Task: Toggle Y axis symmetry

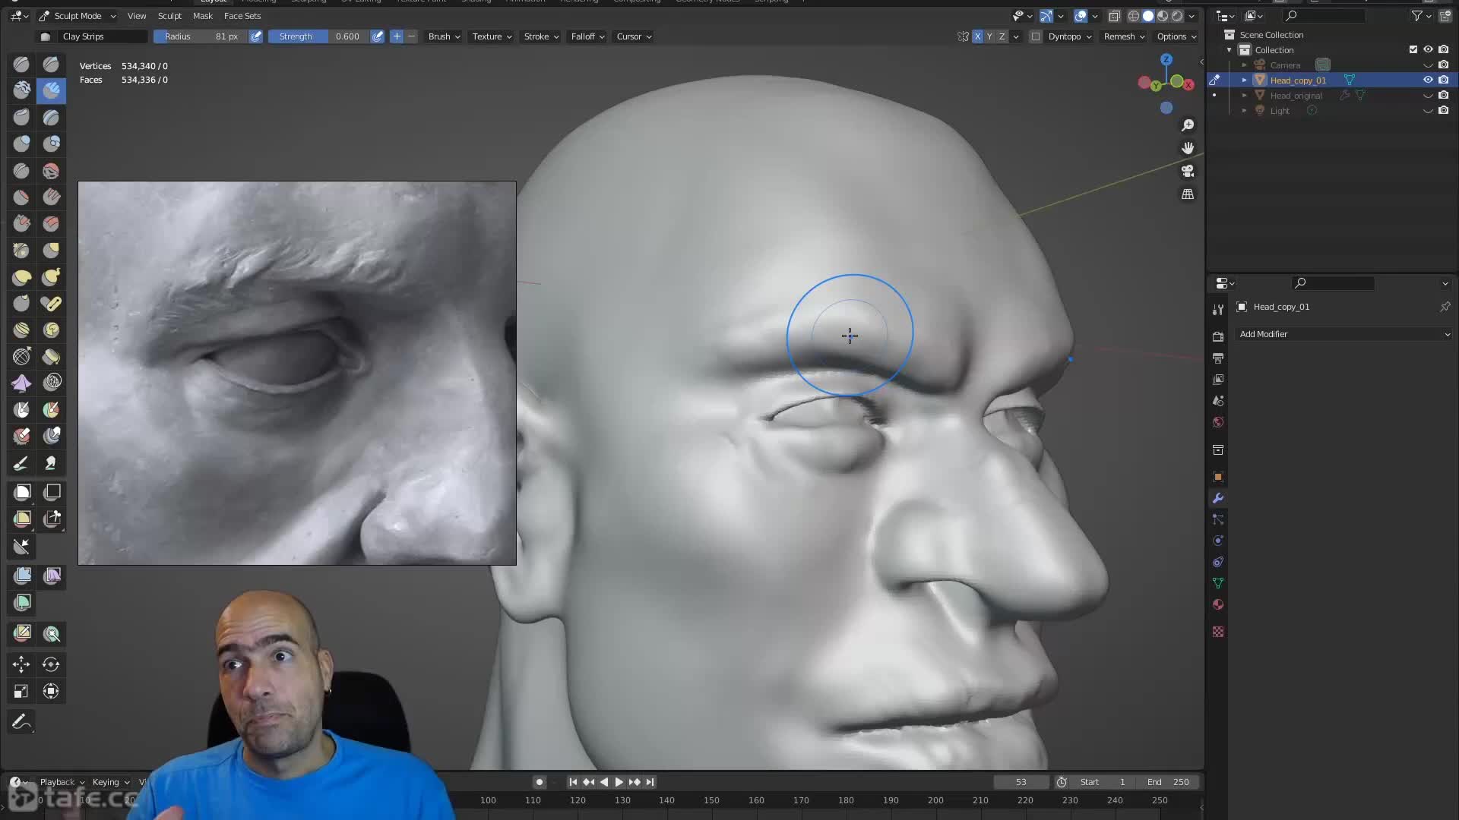Action: (x=989, y=36)
